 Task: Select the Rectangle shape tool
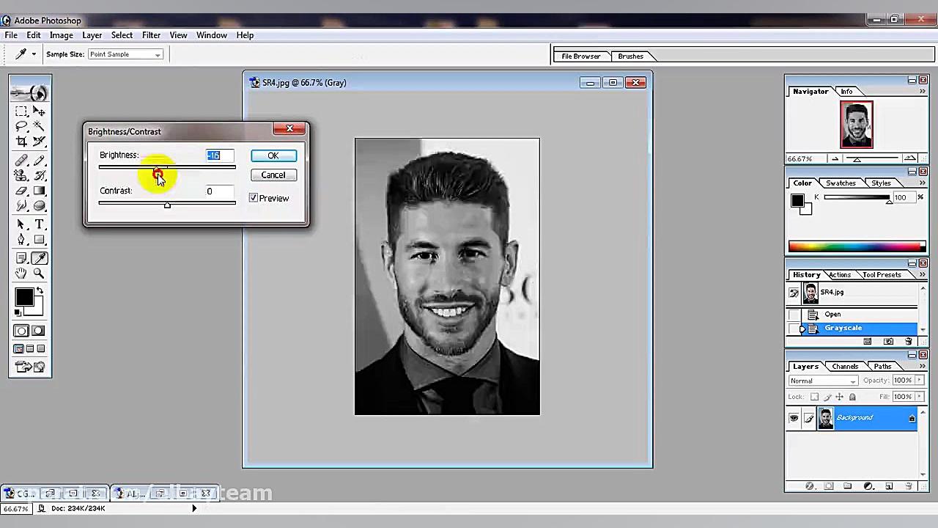(x=39, y=240)
